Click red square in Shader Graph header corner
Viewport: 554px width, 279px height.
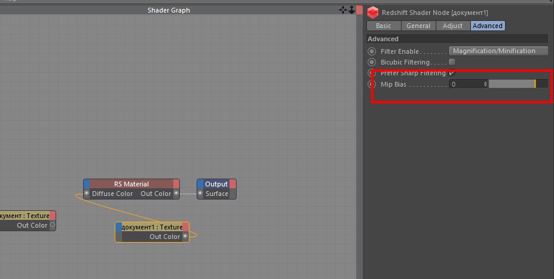click(359, 10)
